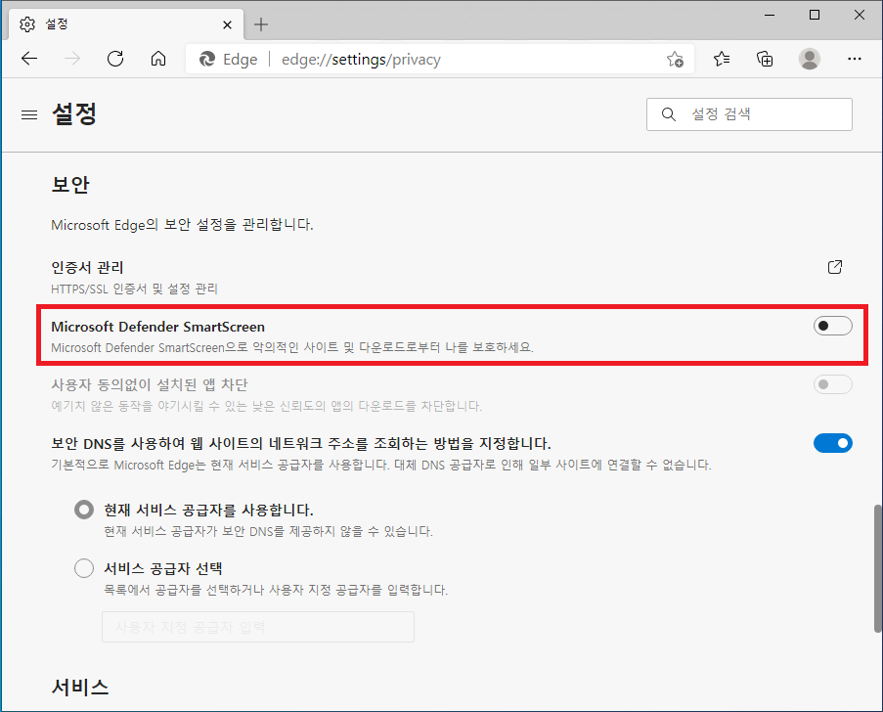This screenshot has width=883, height=712.
Task: Click the 설정 page title
Action: [x=73, y=113]
